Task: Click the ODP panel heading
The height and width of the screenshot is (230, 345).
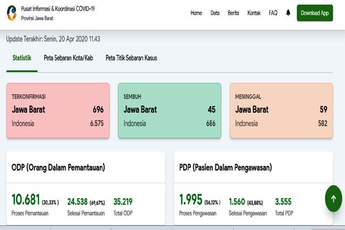Action: click(x=58, y=168)
